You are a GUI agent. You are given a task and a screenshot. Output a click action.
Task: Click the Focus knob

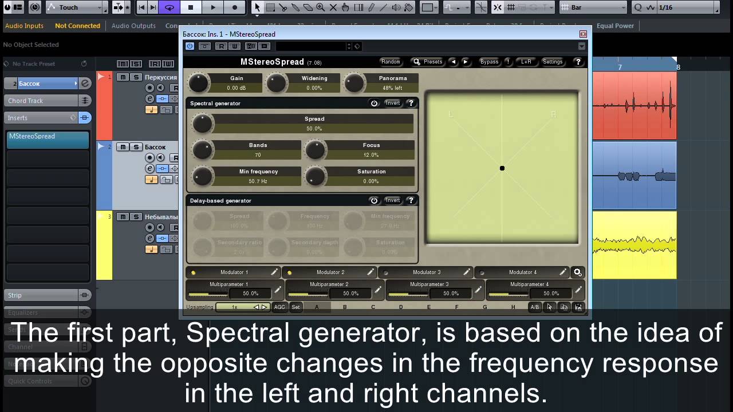316,150
